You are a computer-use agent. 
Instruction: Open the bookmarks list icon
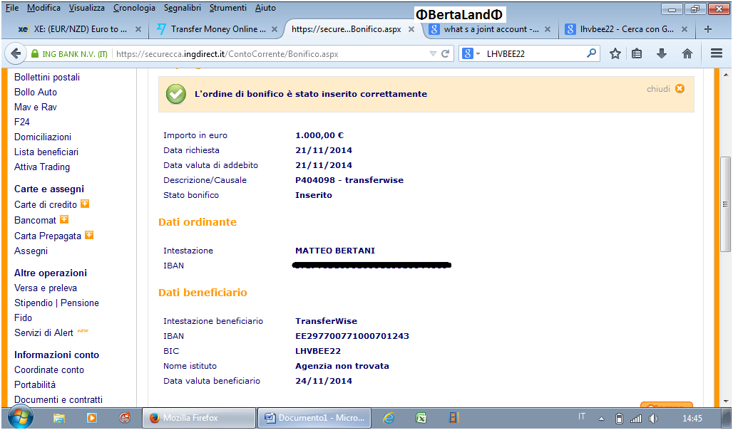[x=637, y=53]
